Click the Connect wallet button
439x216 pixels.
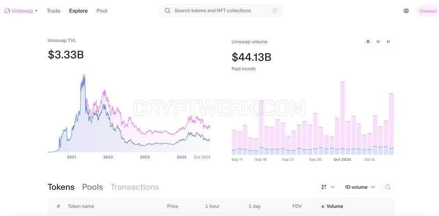coord(428,11)
